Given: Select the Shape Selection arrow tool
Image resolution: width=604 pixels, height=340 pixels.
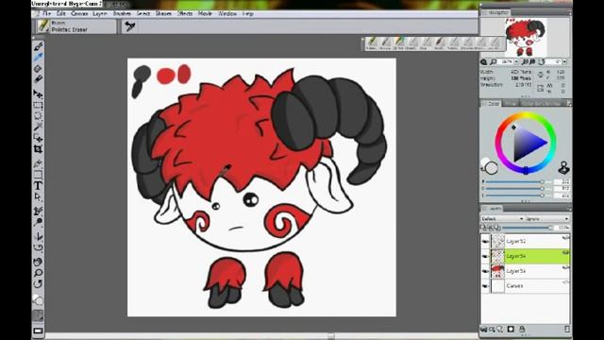Looking at the screenshot, I should tap(38, 196).
